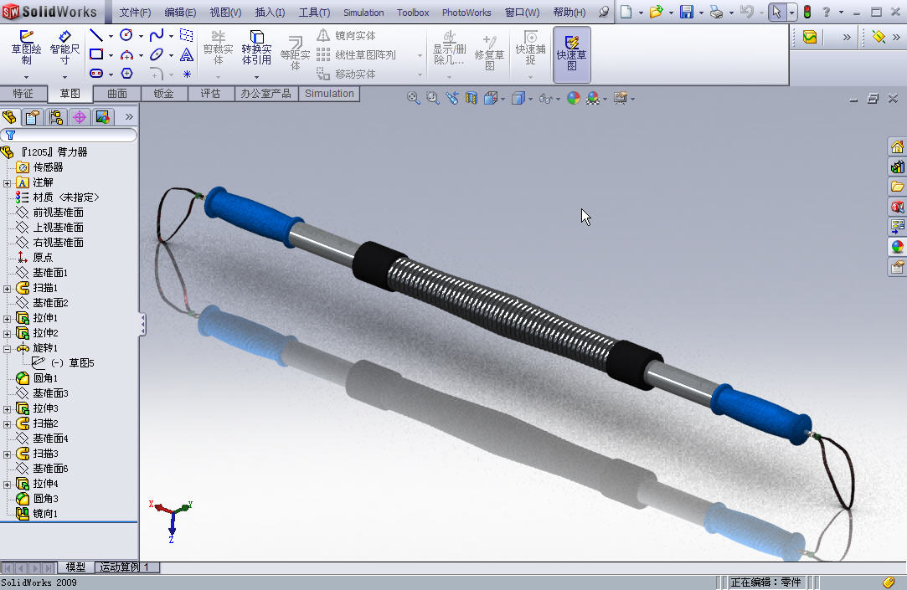The width and height of the screenshot is (907, 590).
Task: Click the feature tree filter field
Action: (69, 136)
